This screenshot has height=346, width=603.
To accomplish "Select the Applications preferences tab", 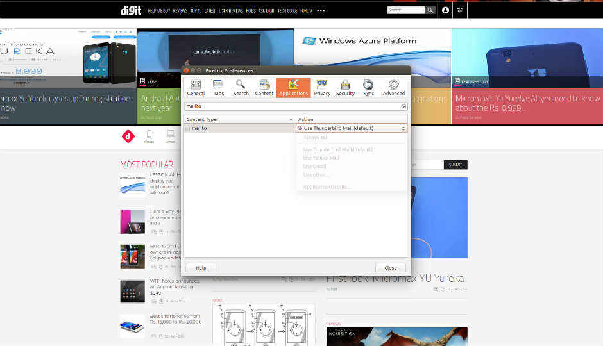I will click(x=293, y=88).
